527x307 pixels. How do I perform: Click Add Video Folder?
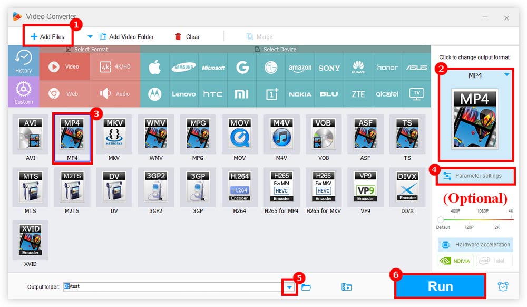[126, 36]
